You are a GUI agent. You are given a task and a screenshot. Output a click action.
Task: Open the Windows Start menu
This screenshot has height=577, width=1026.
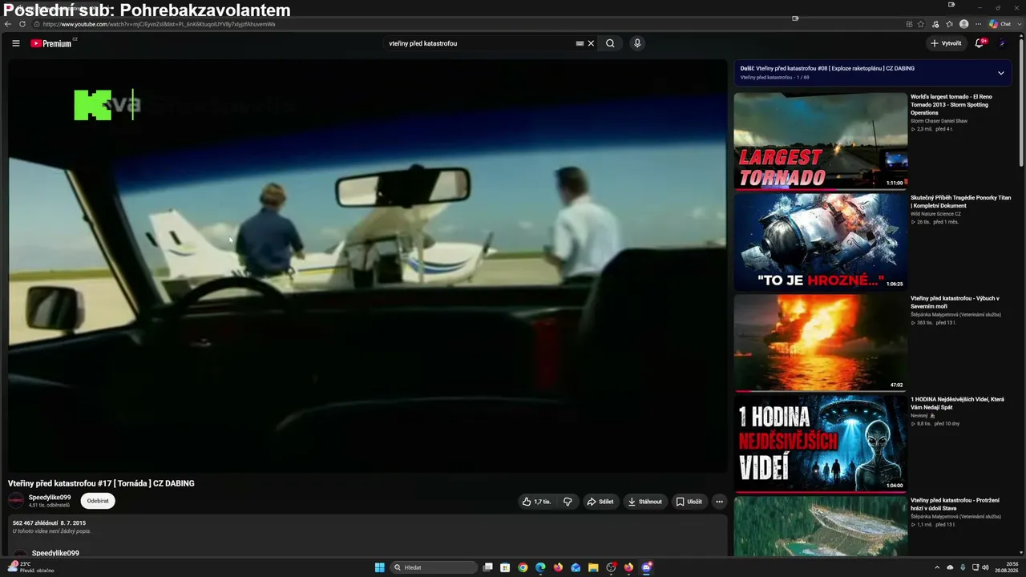380,567
